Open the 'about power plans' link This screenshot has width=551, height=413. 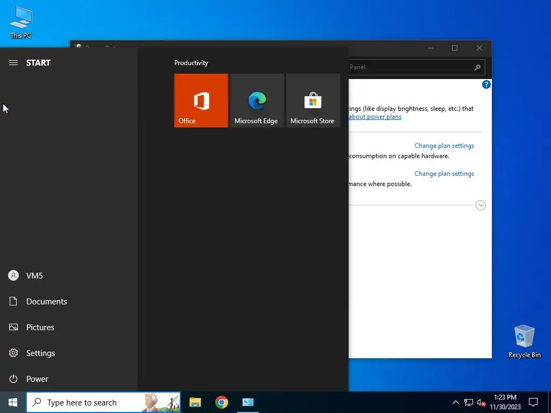(x=375, y=117)
